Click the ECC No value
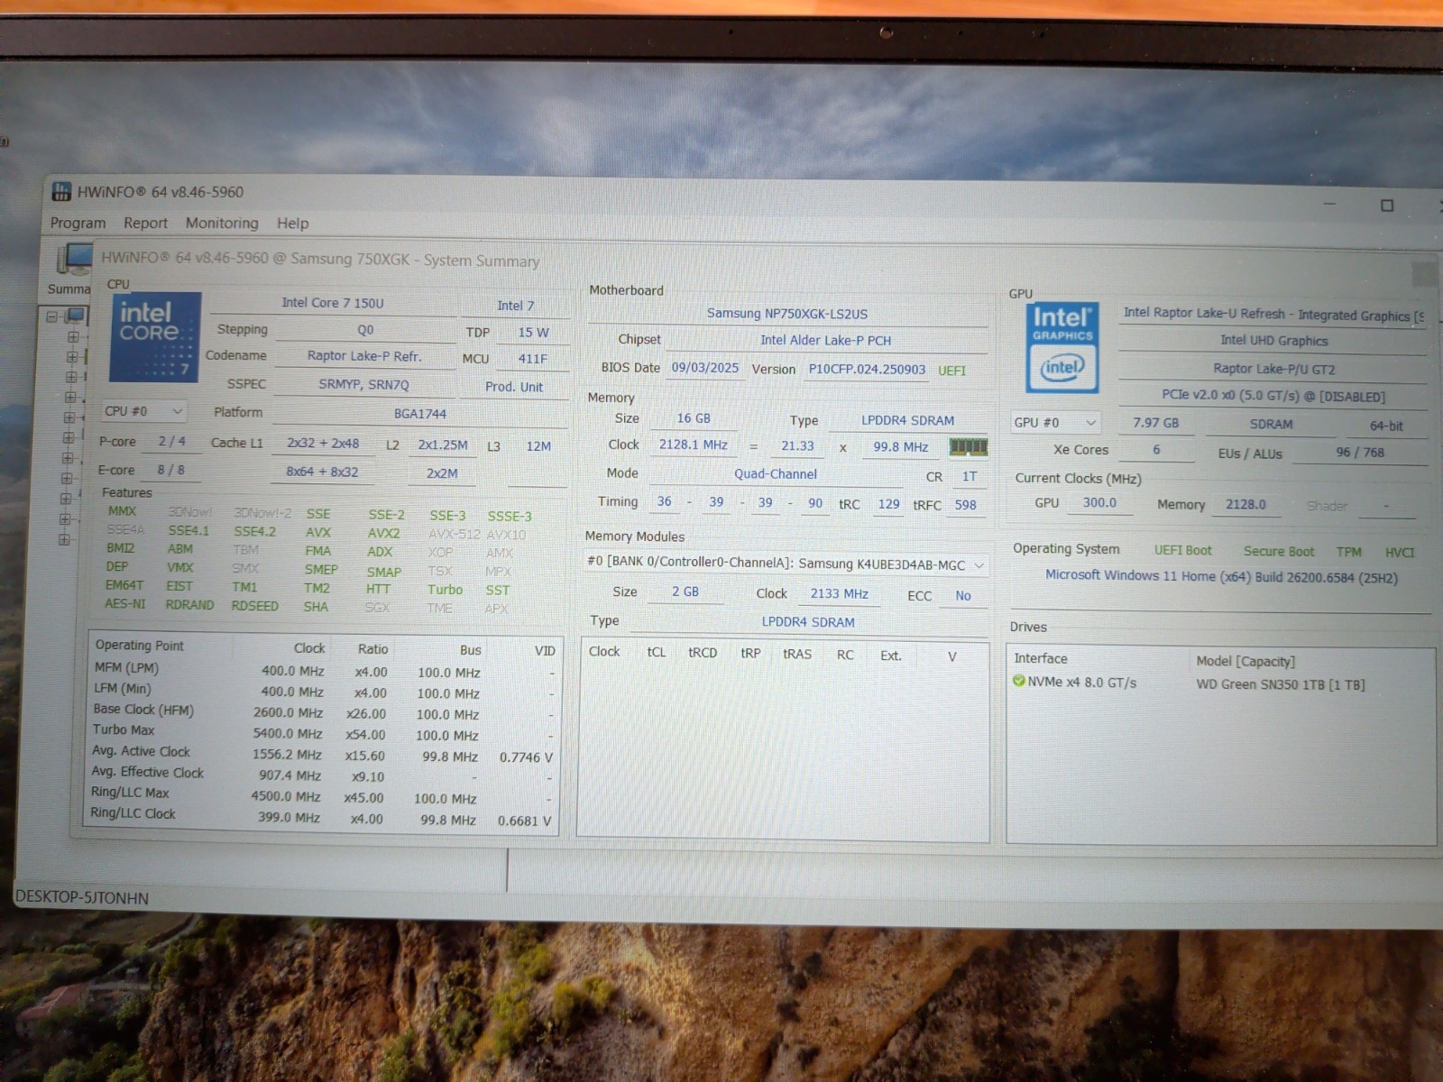 [x=963, y=595]
